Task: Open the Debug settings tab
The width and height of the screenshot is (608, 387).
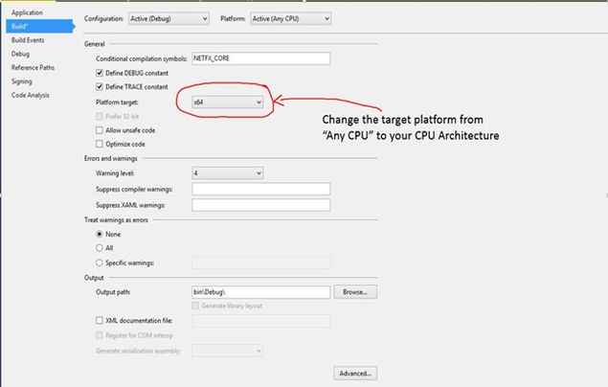Action: coord(20,54)
